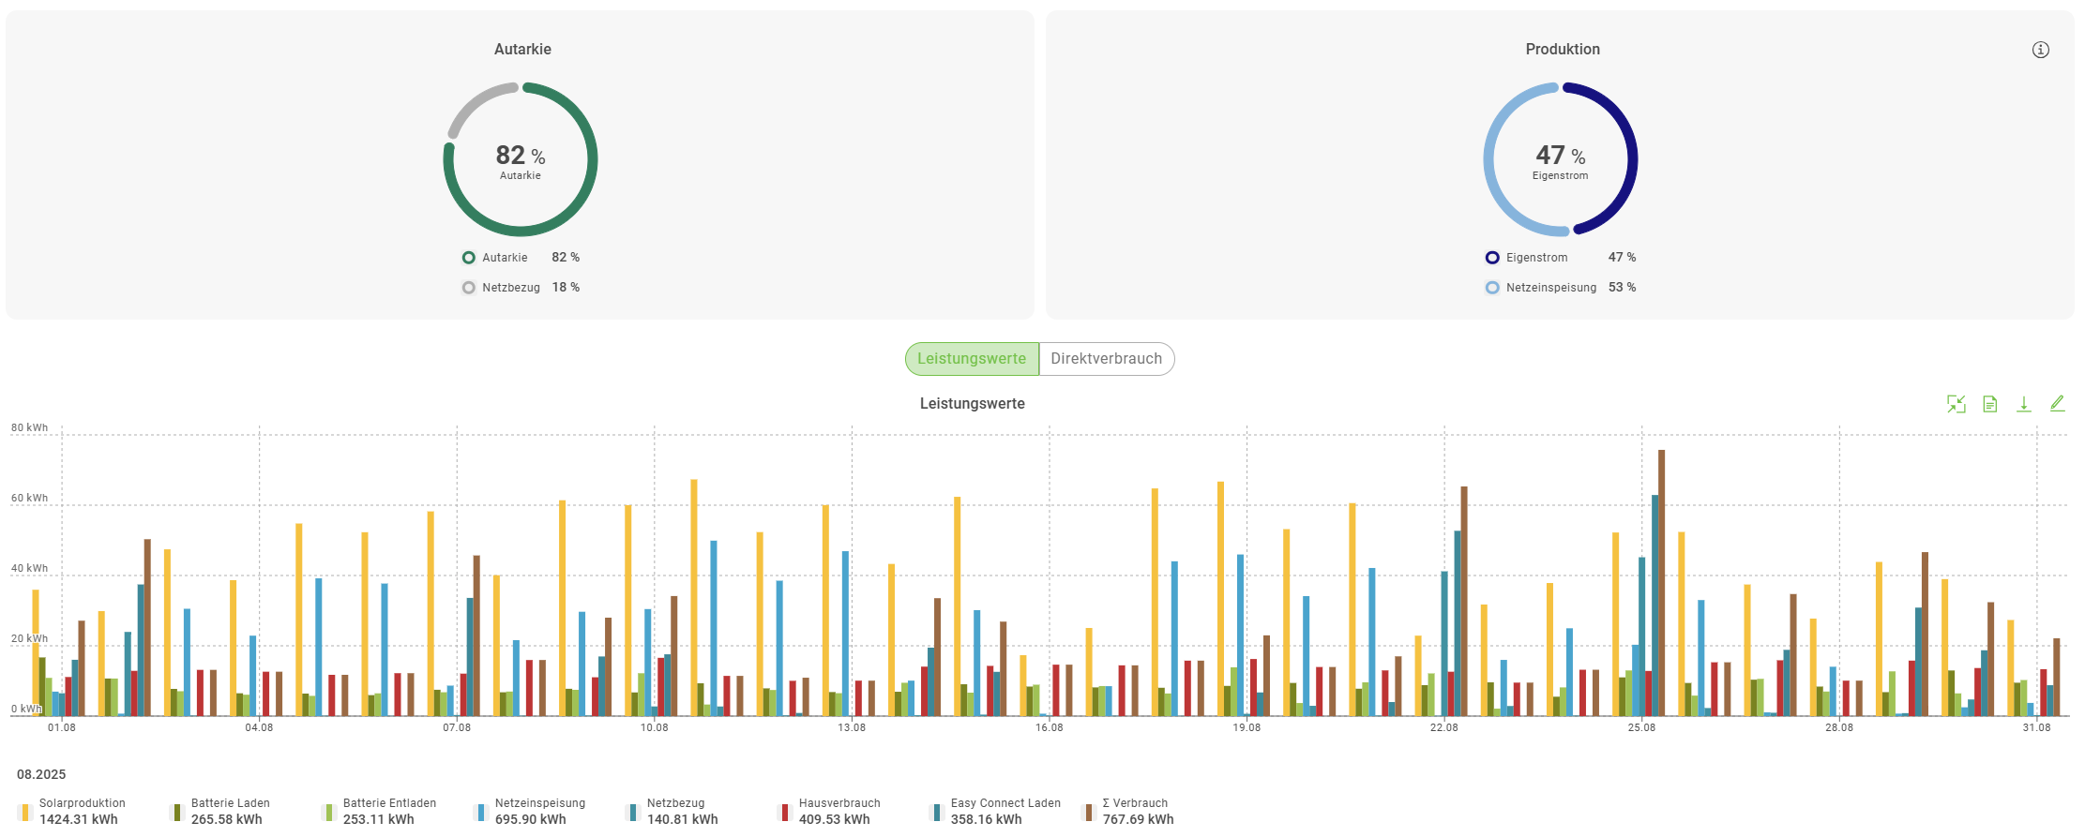Click the brown Σ Verbrauch legend color swatch
Image resolution: width=2085 pixels, height=837 pixels.
click(1089, 812)
